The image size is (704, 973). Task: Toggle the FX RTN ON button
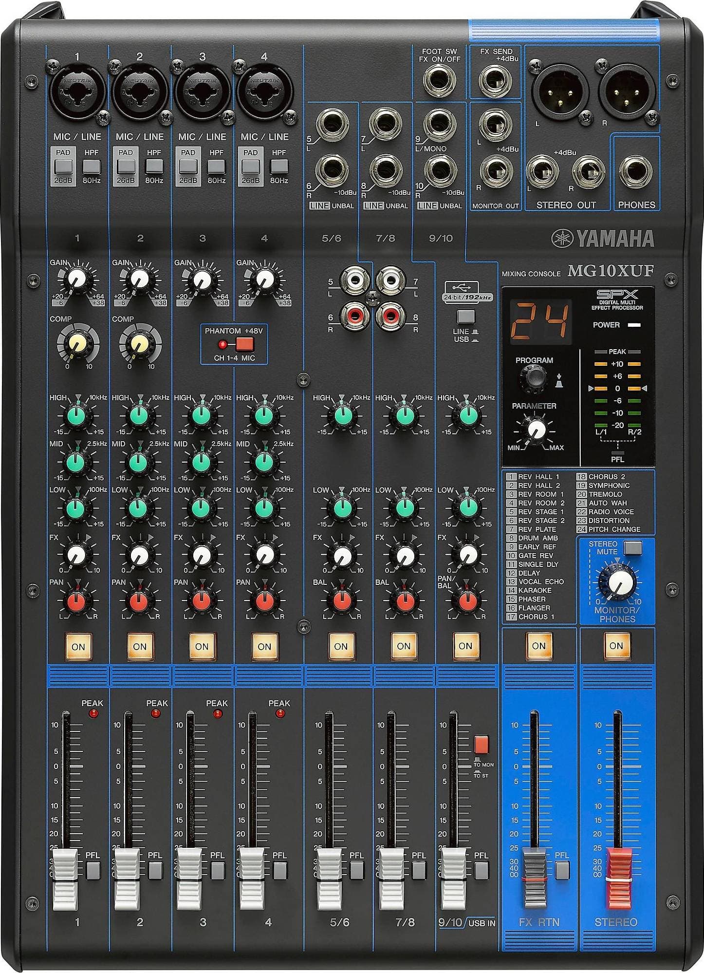click(538, 646)
